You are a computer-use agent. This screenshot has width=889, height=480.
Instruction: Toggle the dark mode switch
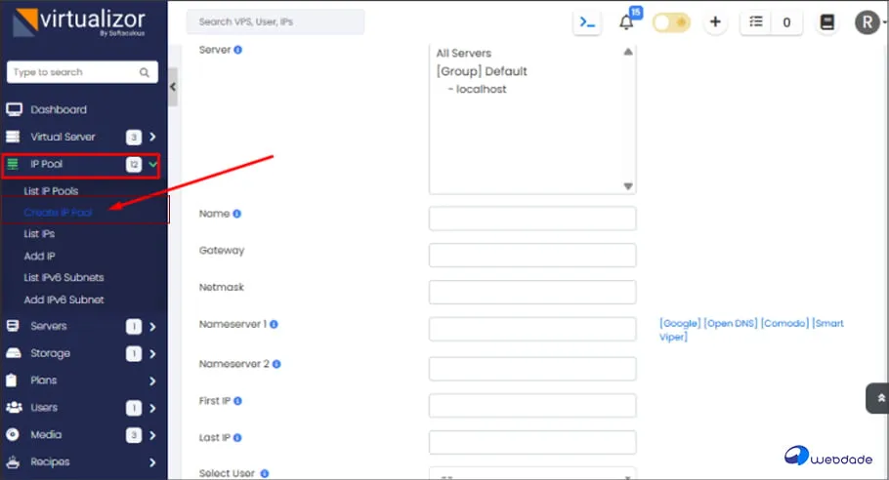[x=671, y=22]
